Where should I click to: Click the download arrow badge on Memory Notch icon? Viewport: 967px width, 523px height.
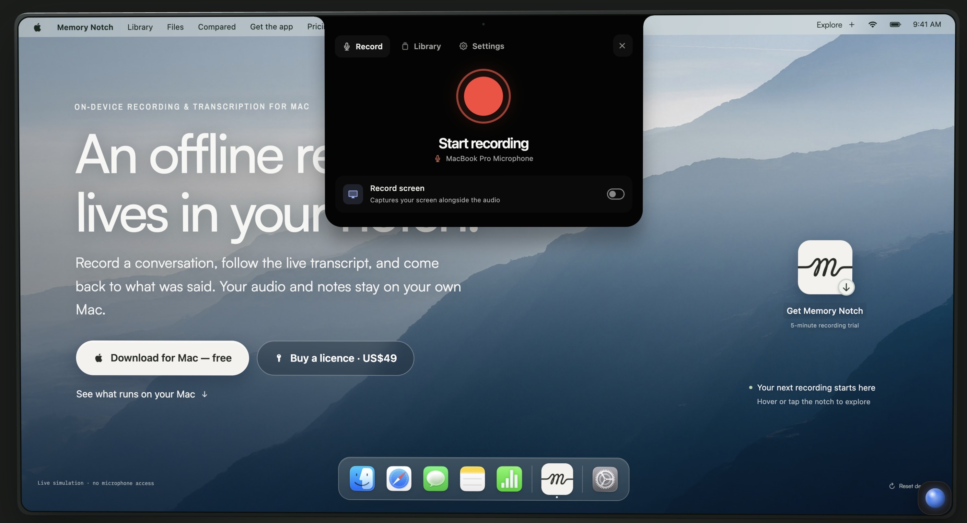click(846, 287)
